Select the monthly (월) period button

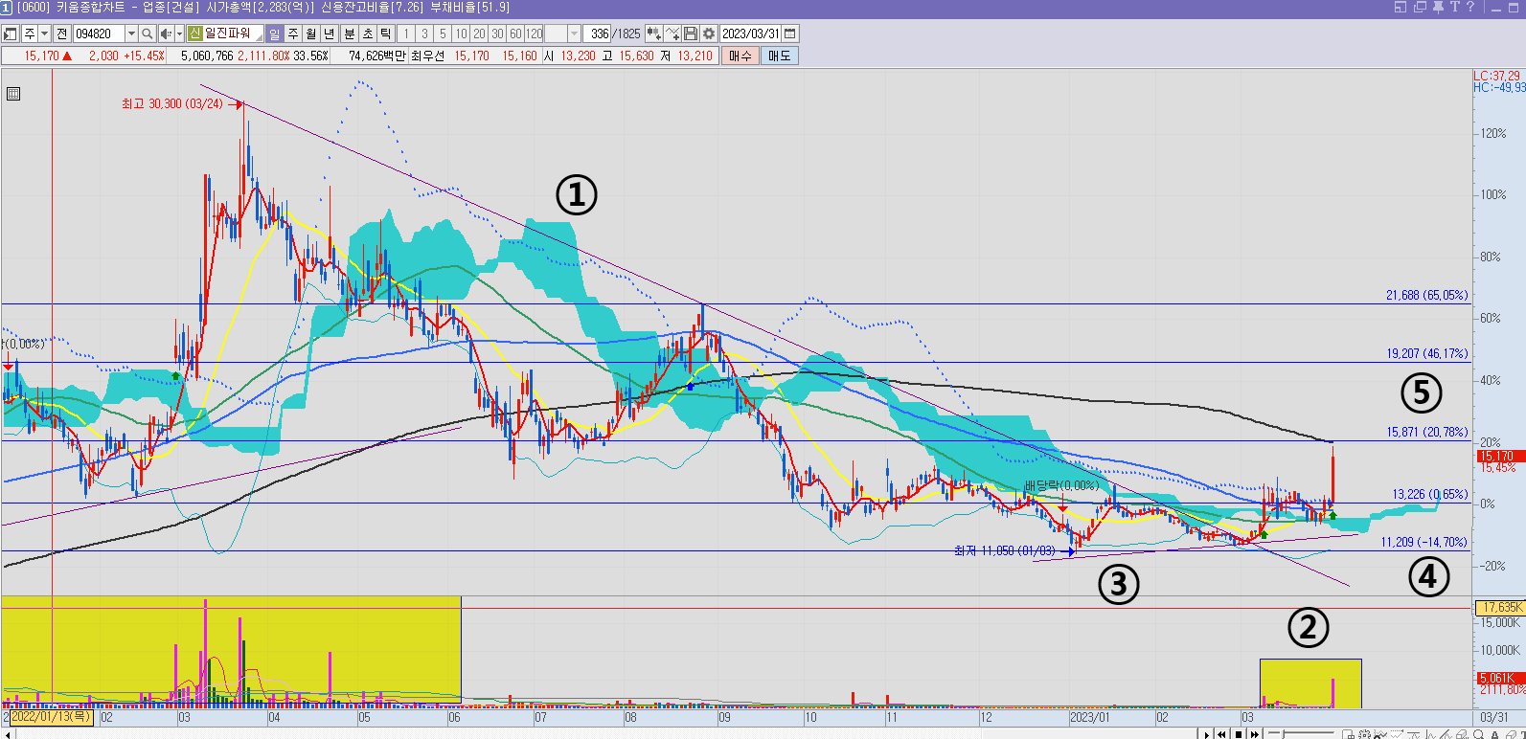pyautogui.click(x=311, y=34)
